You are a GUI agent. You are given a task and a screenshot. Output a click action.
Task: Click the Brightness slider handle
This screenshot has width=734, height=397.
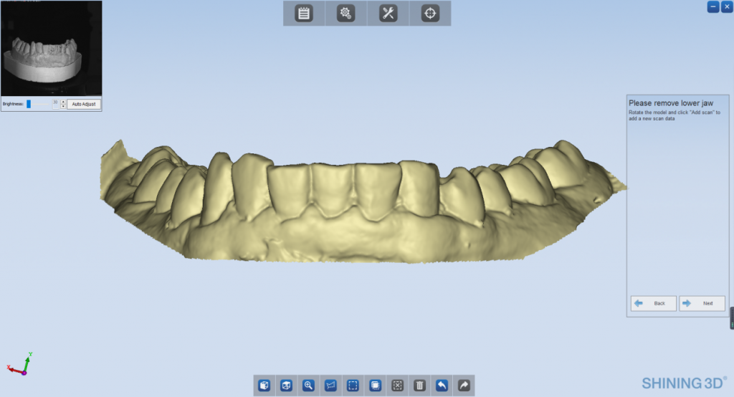pos(29,104)
